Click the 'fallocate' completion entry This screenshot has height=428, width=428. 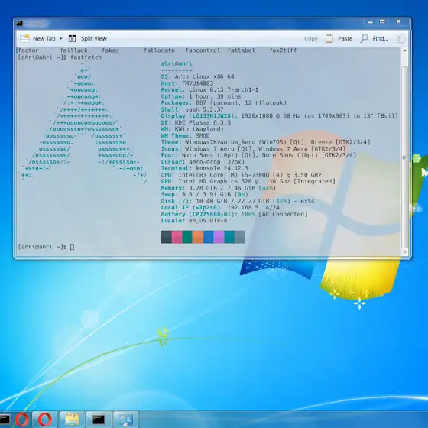click(x=159, y=50)
